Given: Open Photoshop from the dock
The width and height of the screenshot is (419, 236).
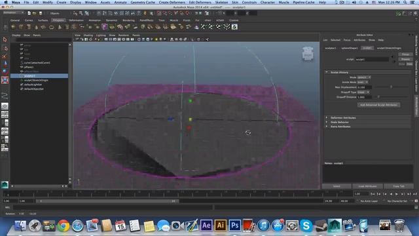Looking at the screenshot, I should click(234, 226).
